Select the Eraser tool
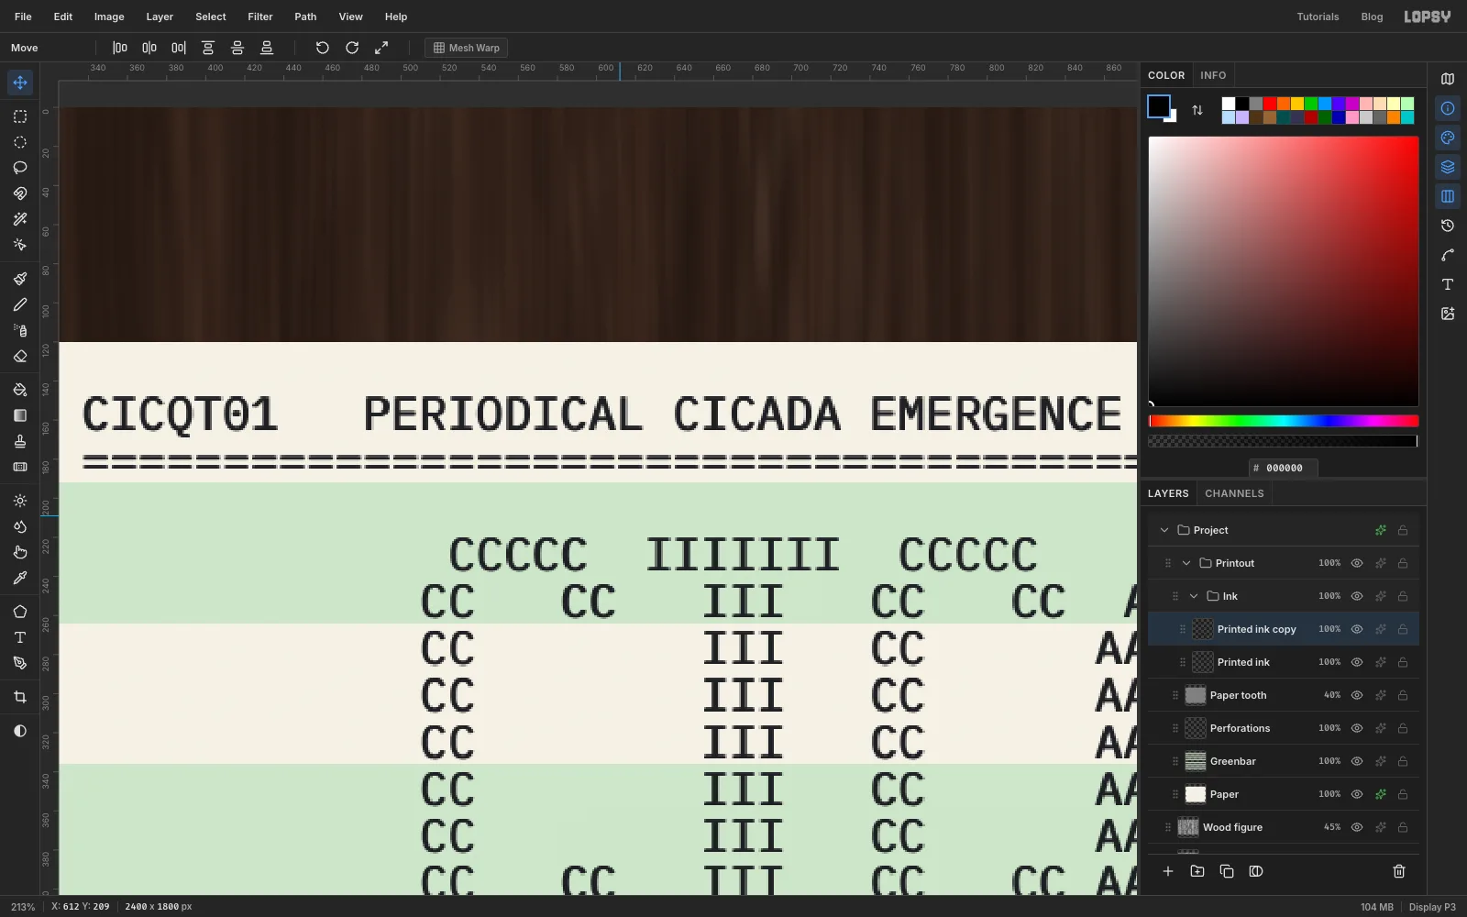Screen dimensions: 1467x917 point(20,356)
